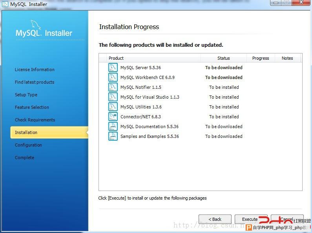
Task: Select the MySQL Notifier 1.1.5 text
Action: click(140, 87)
